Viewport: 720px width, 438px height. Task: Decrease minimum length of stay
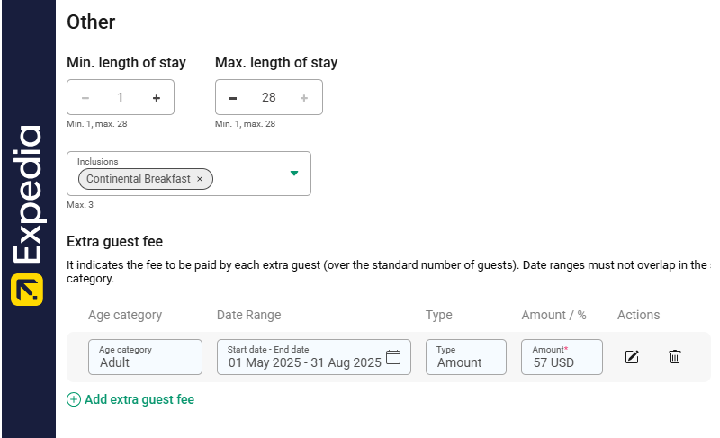pos(85,98)
